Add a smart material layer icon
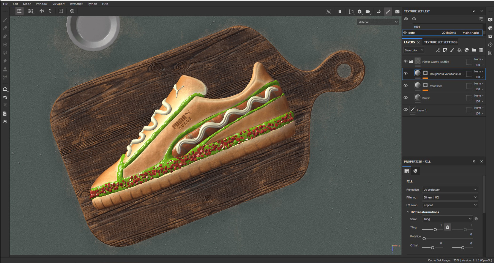 point(466,50)
